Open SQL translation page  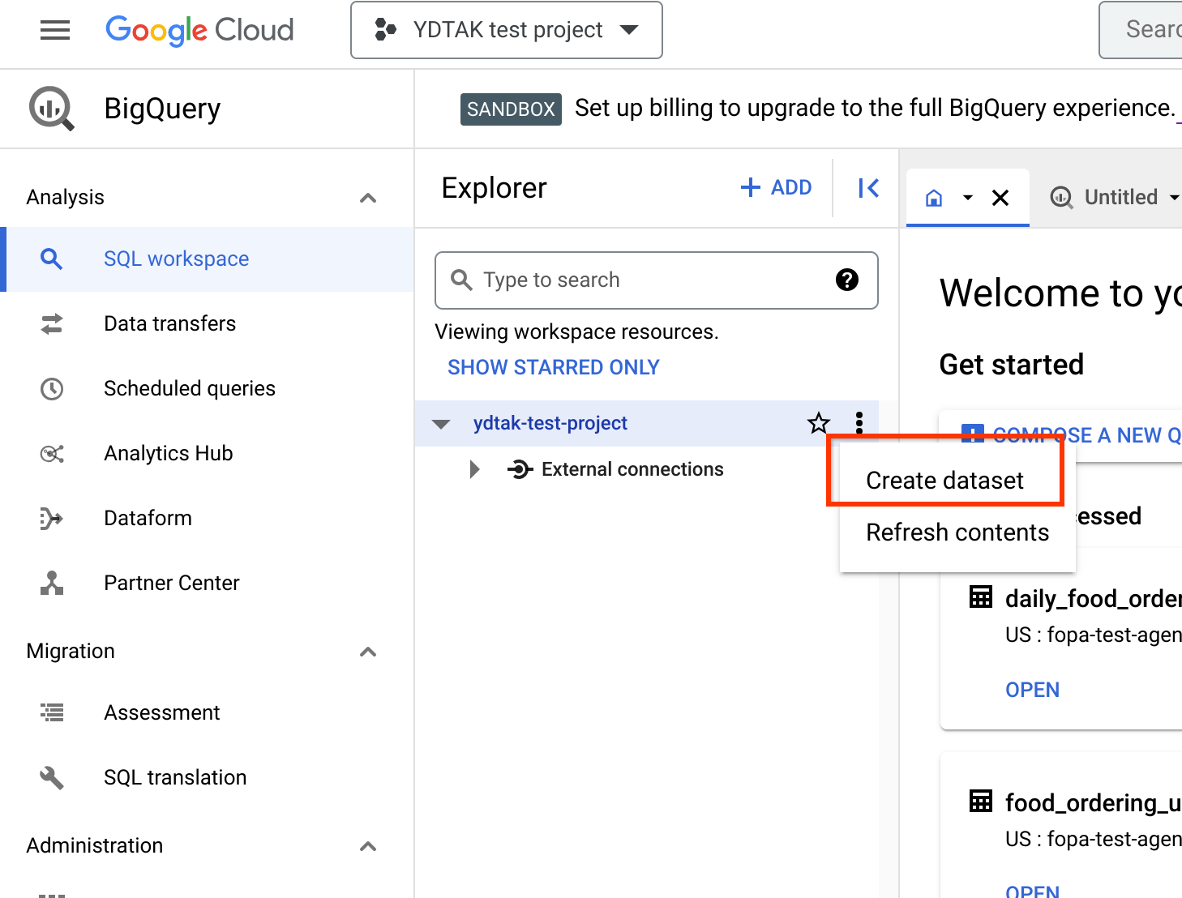[x=175, y=777]
